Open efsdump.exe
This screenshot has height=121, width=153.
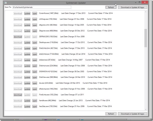coord(35,89)
